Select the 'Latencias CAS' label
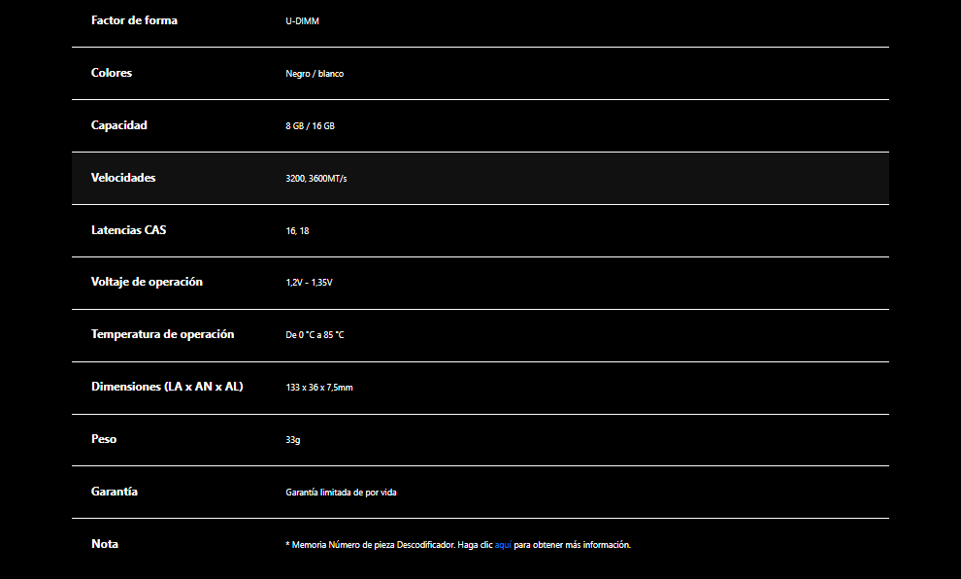The image size is (961, 579). (128, 230)
